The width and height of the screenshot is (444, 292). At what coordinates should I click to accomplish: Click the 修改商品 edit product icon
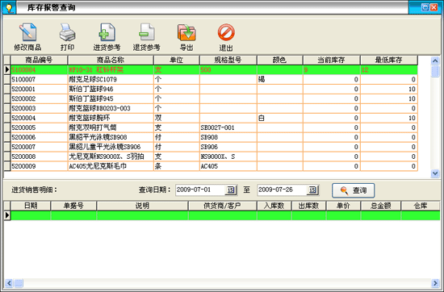(27, 32)
